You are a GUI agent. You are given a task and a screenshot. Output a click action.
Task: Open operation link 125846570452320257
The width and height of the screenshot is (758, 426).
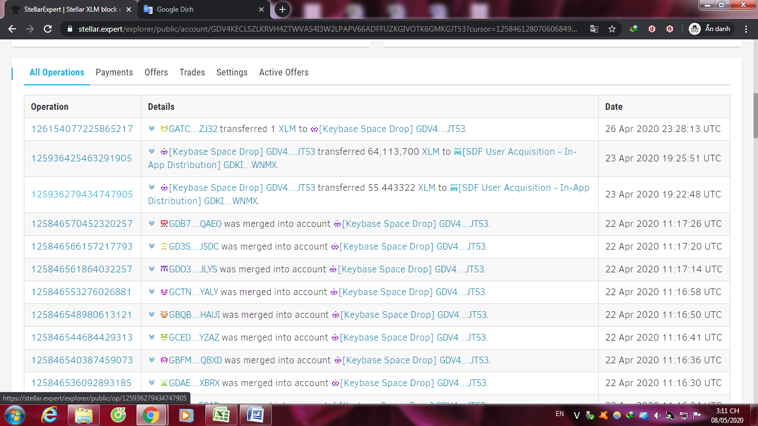(82, 224)
